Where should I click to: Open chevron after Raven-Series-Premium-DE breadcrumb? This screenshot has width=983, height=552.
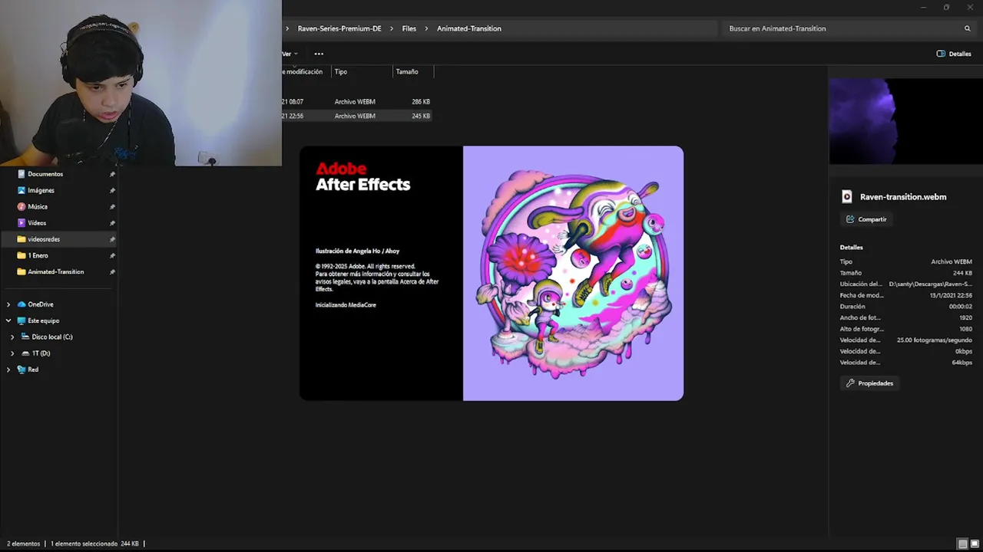[392, 28]
